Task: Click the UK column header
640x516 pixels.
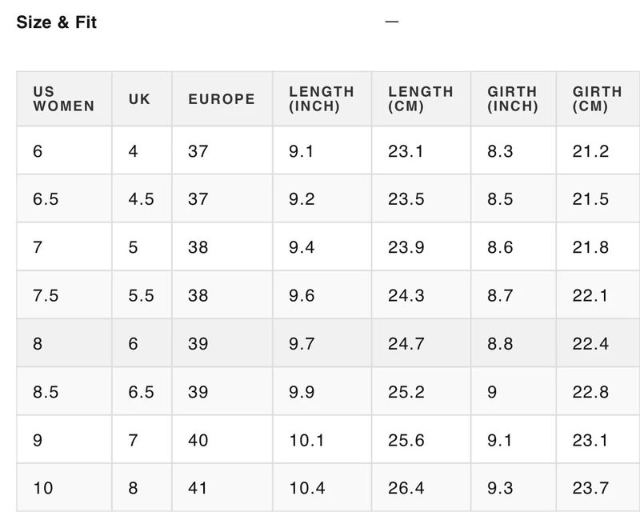Action: click(x=142, y=98)
